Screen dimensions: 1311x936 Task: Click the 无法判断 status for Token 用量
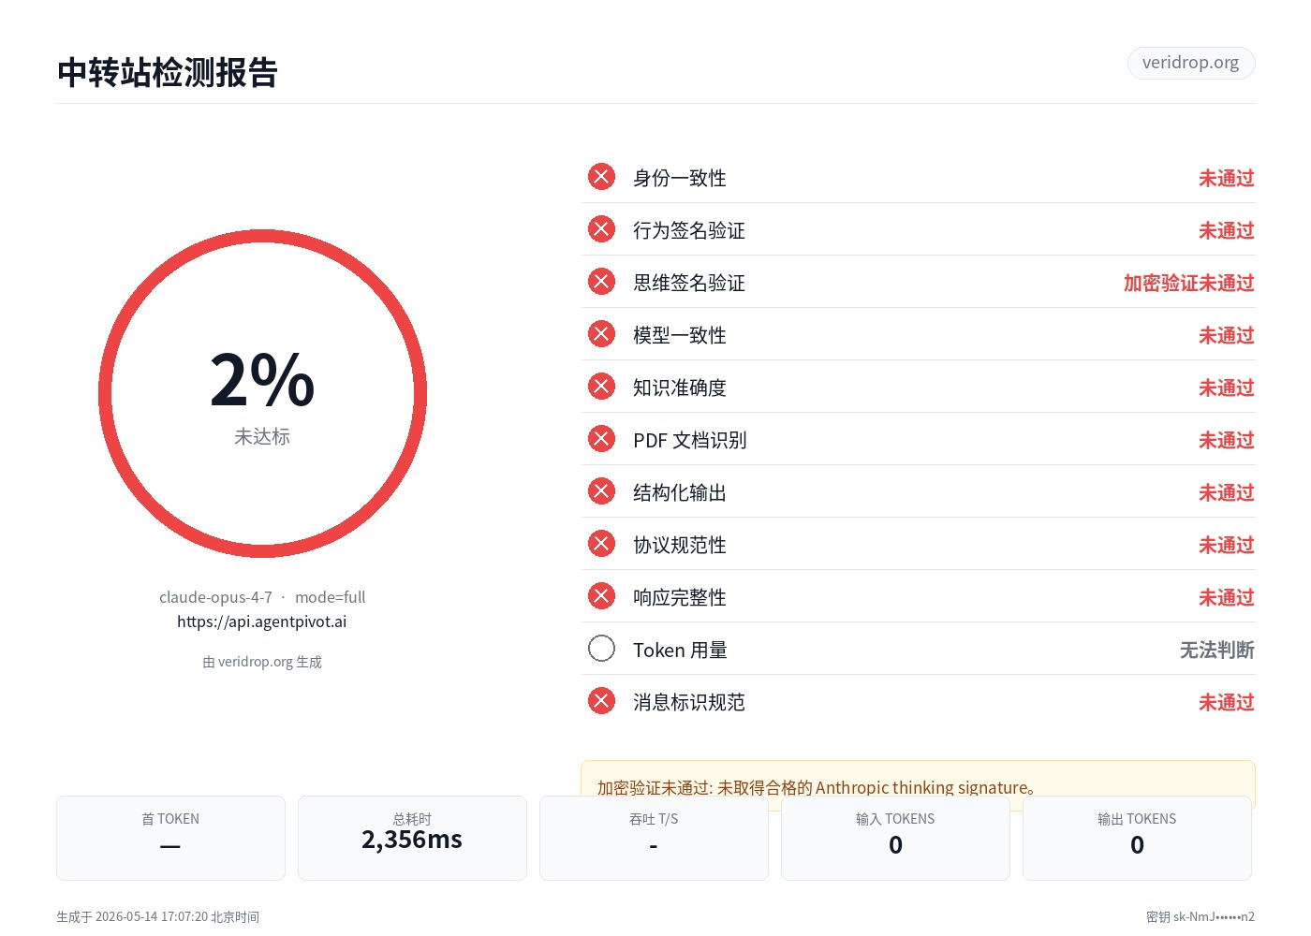point(1216,650)
